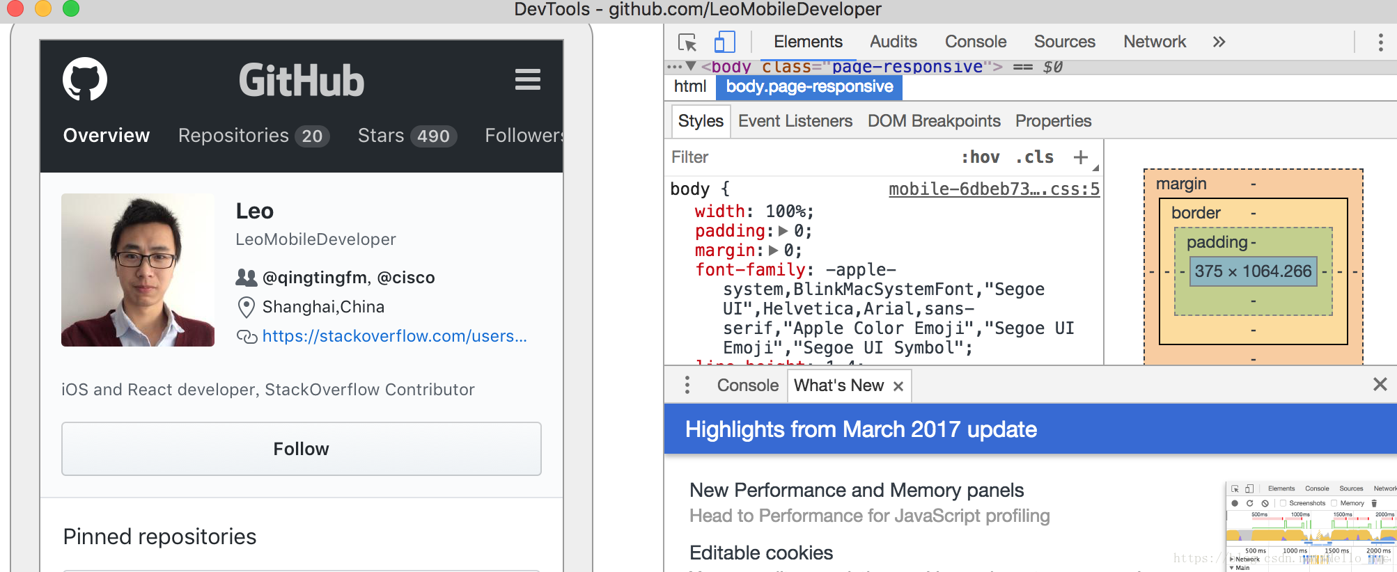Click the font-family property name

(x=750, y=270)
